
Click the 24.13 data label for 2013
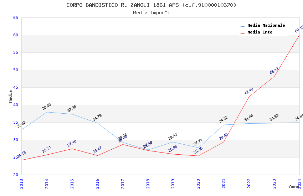pyautogui.click(x=21, y=155)
